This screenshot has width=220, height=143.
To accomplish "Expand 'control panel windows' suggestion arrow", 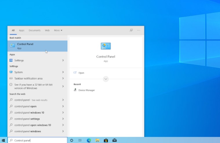I will tap(63, 131).
